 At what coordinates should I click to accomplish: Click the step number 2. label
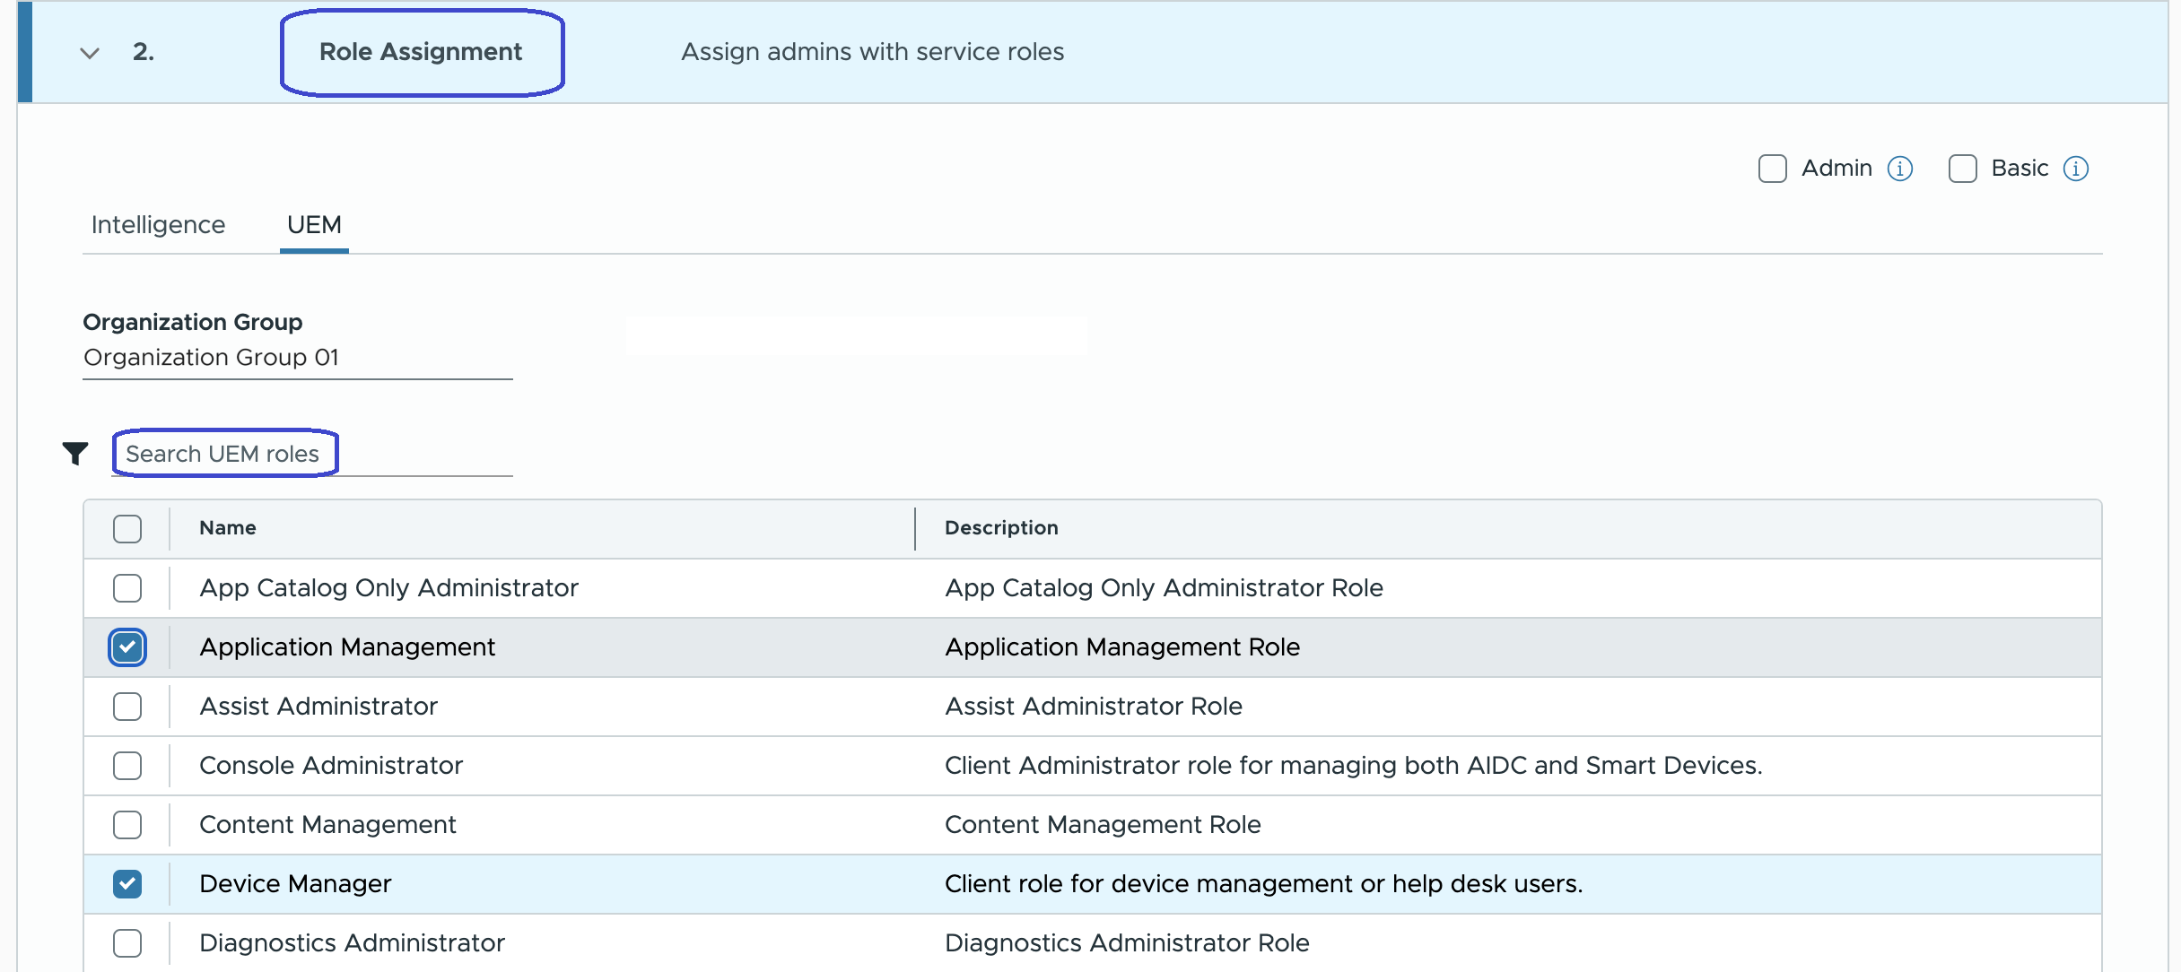click(144, 52)
